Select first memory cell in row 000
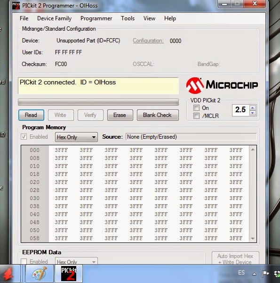 [61, 150]
